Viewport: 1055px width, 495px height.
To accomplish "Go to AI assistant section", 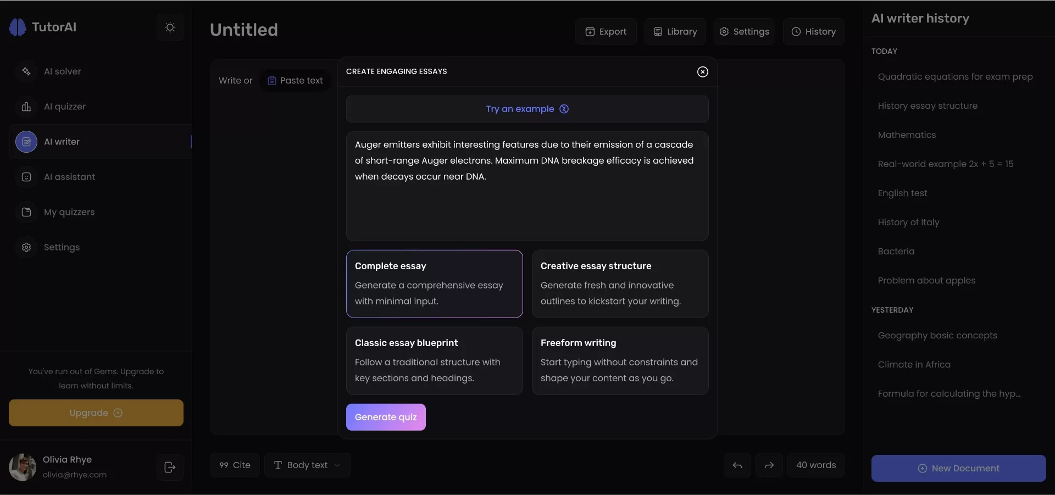I will coord(69,177).
